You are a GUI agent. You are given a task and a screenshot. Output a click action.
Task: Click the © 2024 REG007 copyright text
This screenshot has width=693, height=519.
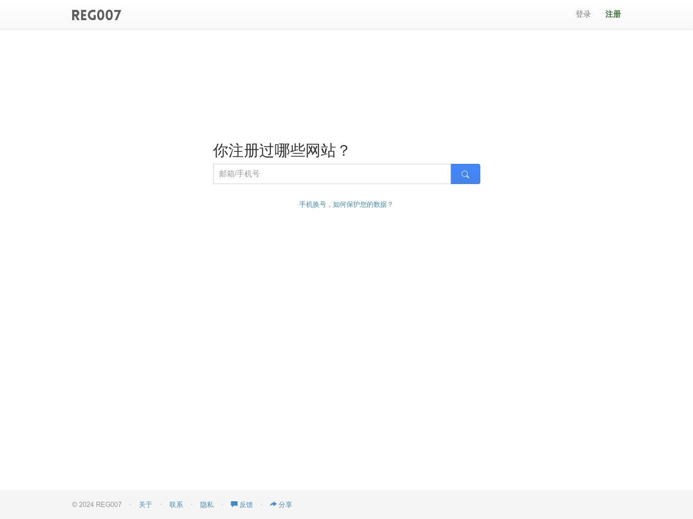pos(97,505)
